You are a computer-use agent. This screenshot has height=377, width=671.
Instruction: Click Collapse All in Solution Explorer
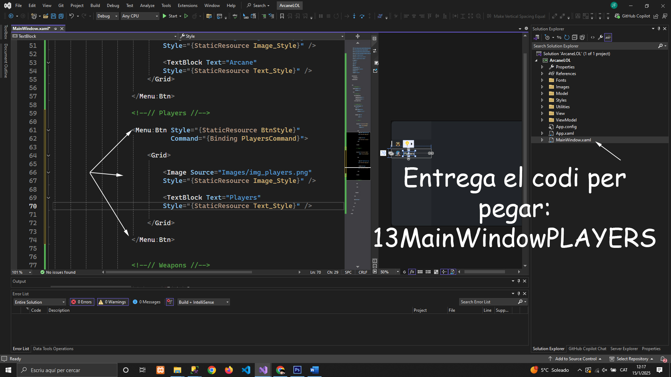pyautogui.click(x=575, y=37)
